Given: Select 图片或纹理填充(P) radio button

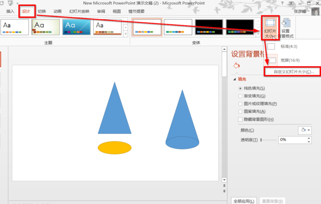Looking at the screenshot, I should pyautogui.click(x=240, y=104).
